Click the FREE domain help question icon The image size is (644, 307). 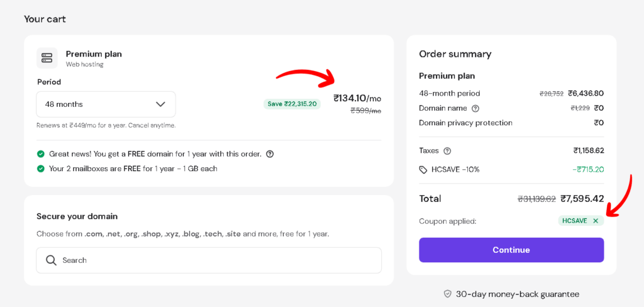click(x=270, y=154)
